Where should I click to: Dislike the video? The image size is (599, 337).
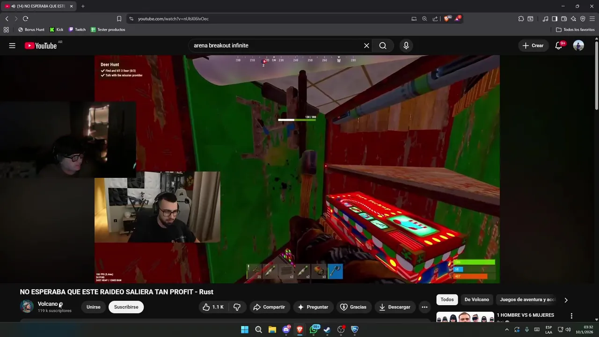pyautogui.click(x=237, y=307)
